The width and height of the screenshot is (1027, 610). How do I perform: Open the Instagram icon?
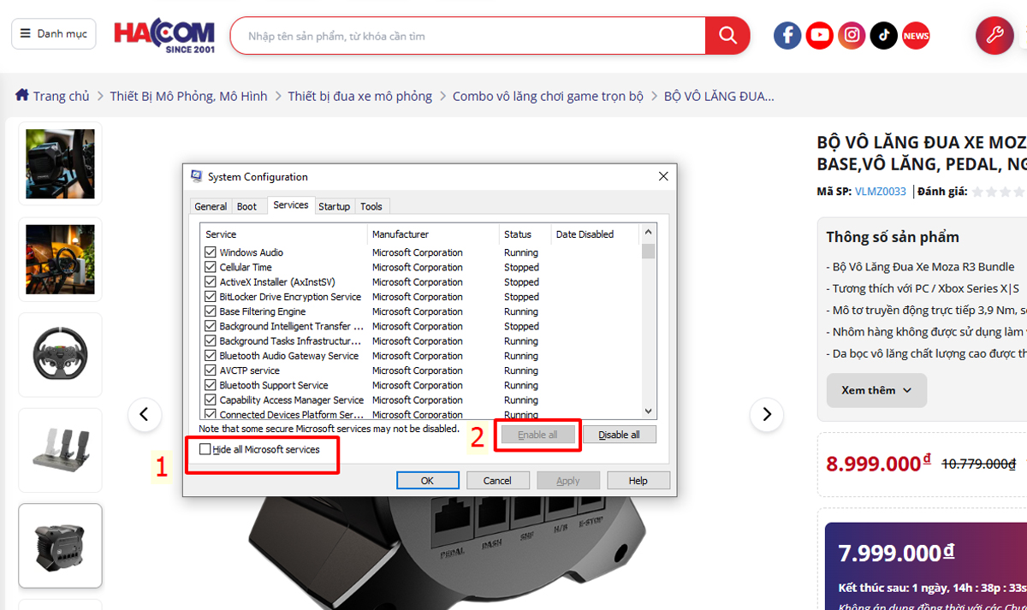(x=852, y=35)
